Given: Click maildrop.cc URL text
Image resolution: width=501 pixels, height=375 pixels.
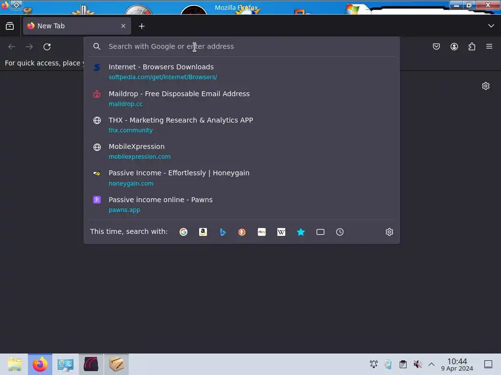Looking at the screenshot, I should pyautogui.click(x=126, y=104).
